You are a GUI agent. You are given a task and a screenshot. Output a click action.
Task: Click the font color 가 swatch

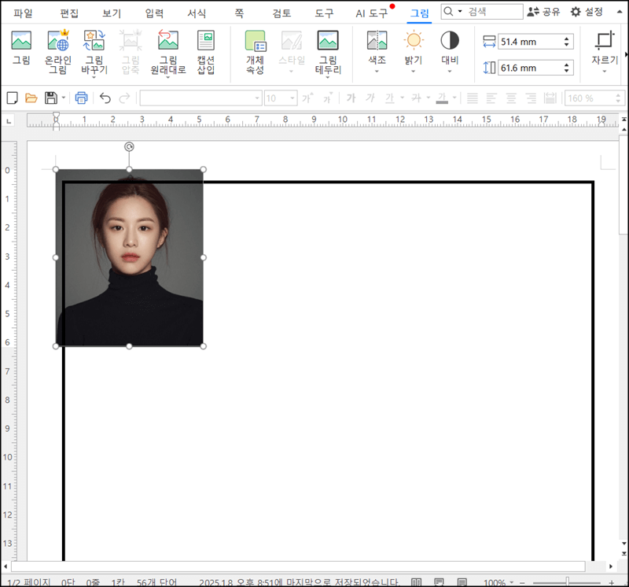[x=442, y=98]
